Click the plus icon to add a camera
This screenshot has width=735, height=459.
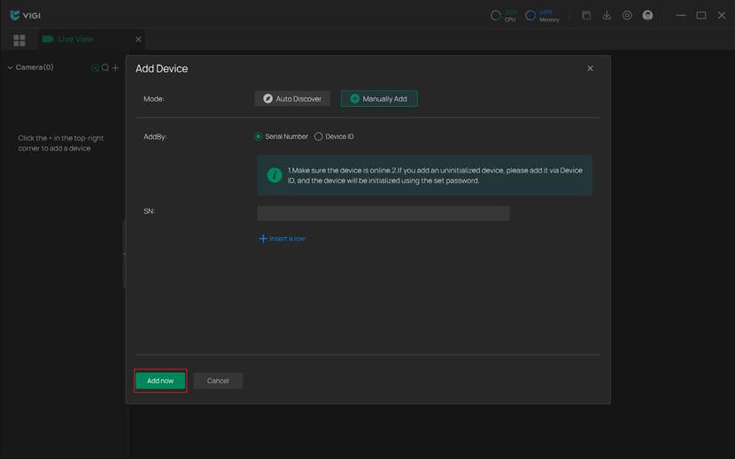pyautogui.click(x=115, y=67)
